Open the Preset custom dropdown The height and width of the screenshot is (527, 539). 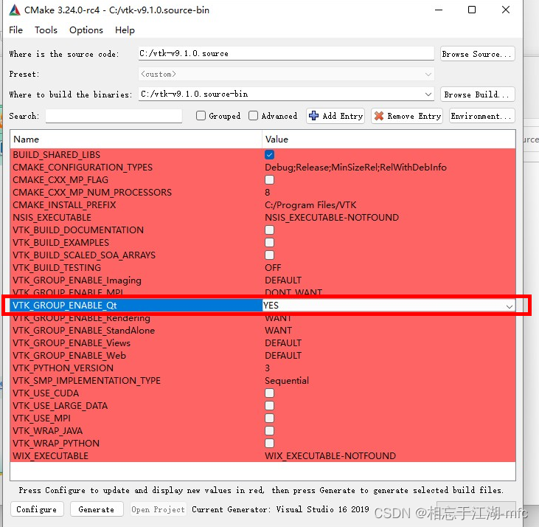pos(286,74)
